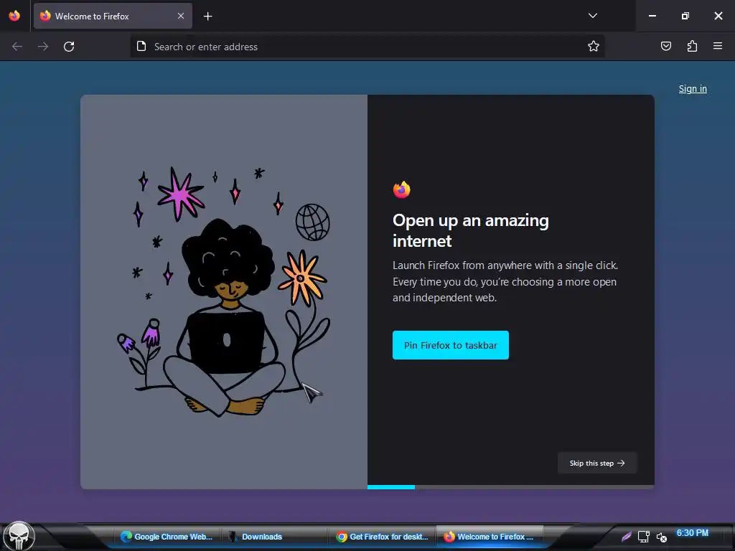Click the feather tray icon
The height and width of the screenshot is (551, 735).
626,537
